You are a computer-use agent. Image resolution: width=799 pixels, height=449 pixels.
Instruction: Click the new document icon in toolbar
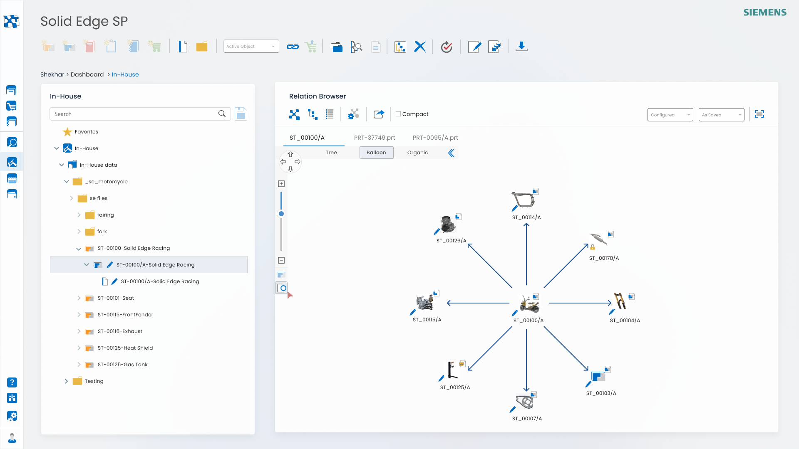pos(183,47)
